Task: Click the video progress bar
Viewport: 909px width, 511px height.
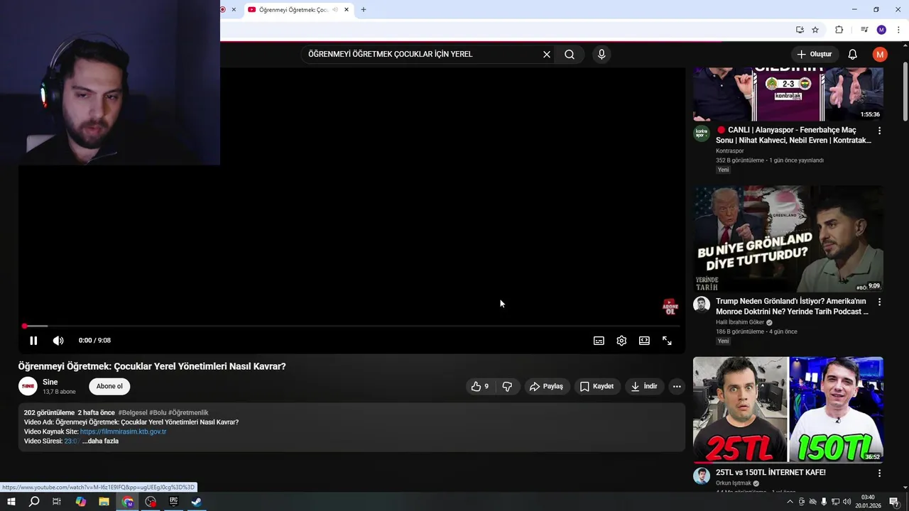Action: 352,326
